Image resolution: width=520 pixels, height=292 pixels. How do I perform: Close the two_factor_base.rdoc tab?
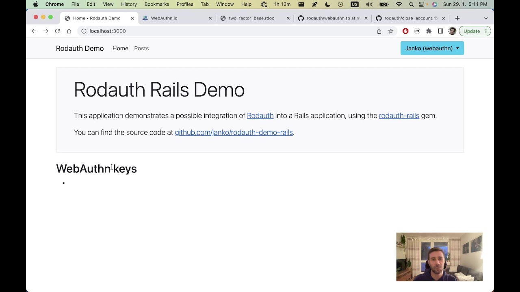[288, 18]
